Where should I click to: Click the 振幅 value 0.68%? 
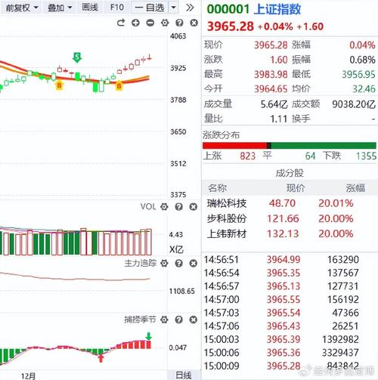pos(362,60)
